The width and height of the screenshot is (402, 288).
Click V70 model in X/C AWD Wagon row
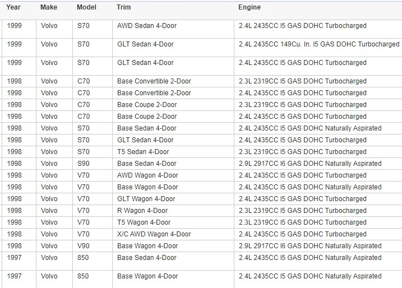point(84,234)
